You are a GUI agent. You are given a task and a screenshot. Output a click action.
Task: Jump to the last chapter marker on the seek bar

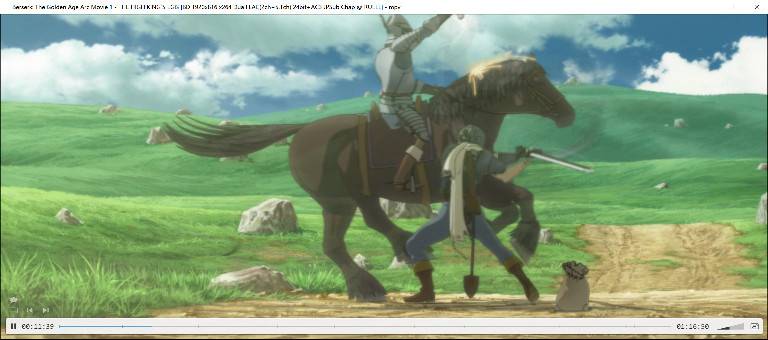click(634, 326)
